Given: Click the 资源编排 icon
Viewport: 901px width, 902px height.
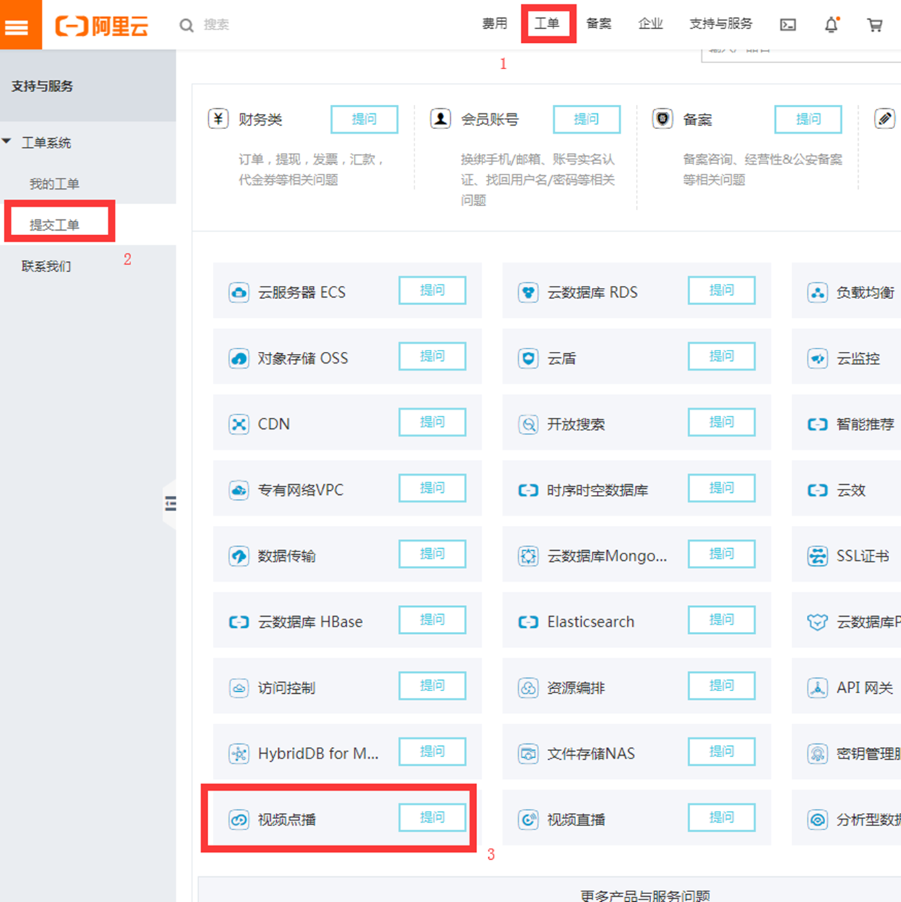Looking at the screenshot, I should click(528, 688).
